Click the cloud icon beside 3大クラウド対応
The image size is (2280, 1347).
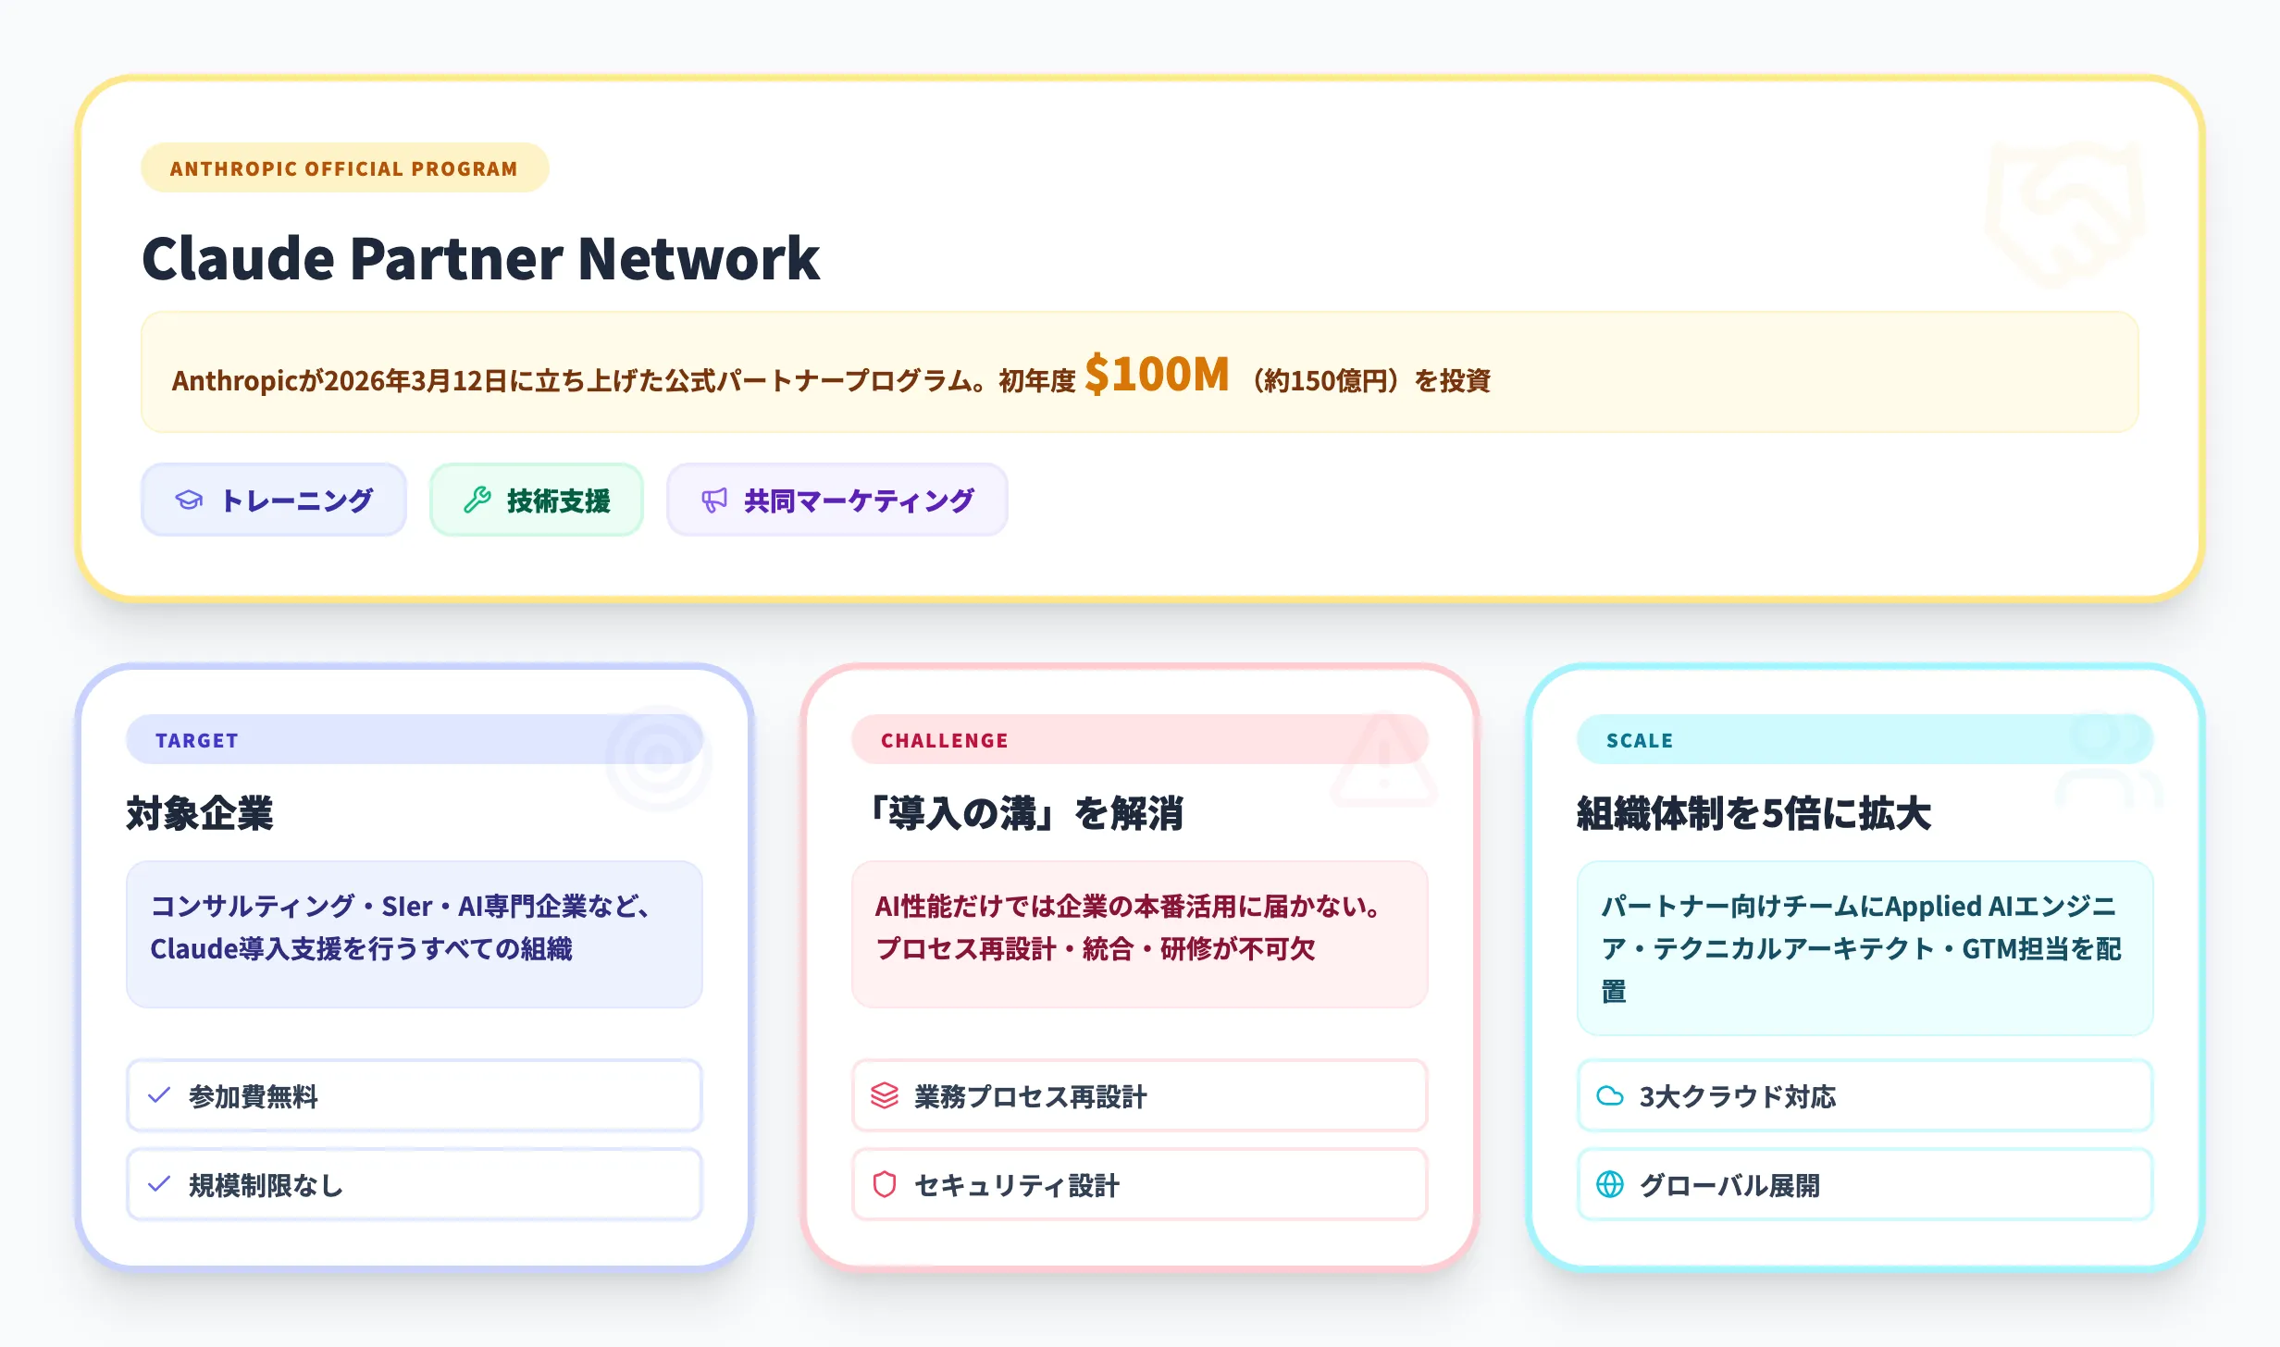1610,1096
